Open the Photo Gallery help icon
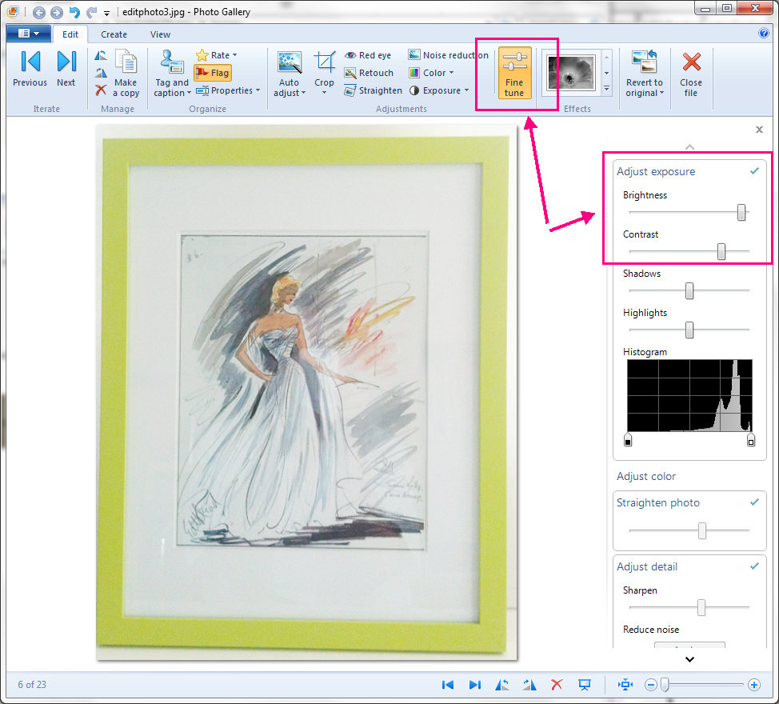The image size is (779, 704). tap(764, 34)
